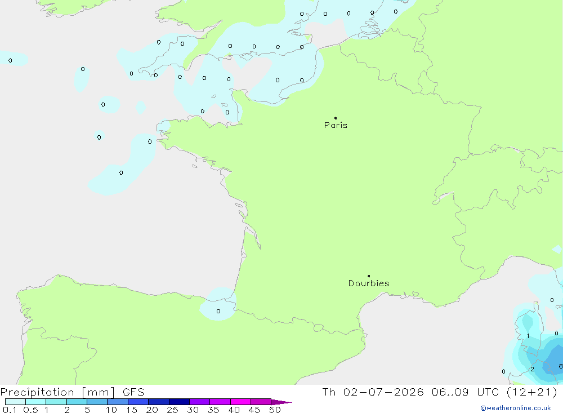The height and width of the screenshot is (413, 563).
Task: Click the precipitation value '2' near Corsica
Action: (532, 369)
